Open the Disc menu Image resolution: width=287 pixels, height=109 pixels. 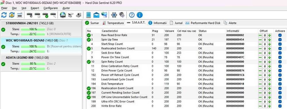coord(14,8)
